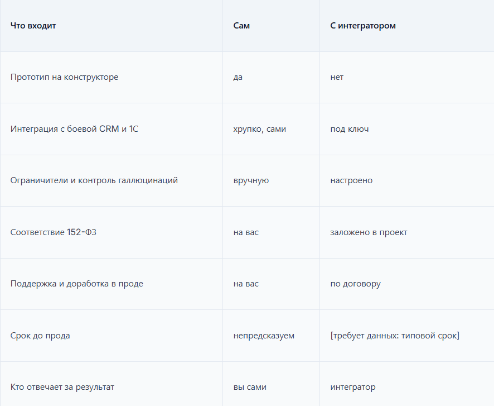Select the 'Соответствие 152-ФЗ' row label
The image size is (494, 406).
point(53,232)
